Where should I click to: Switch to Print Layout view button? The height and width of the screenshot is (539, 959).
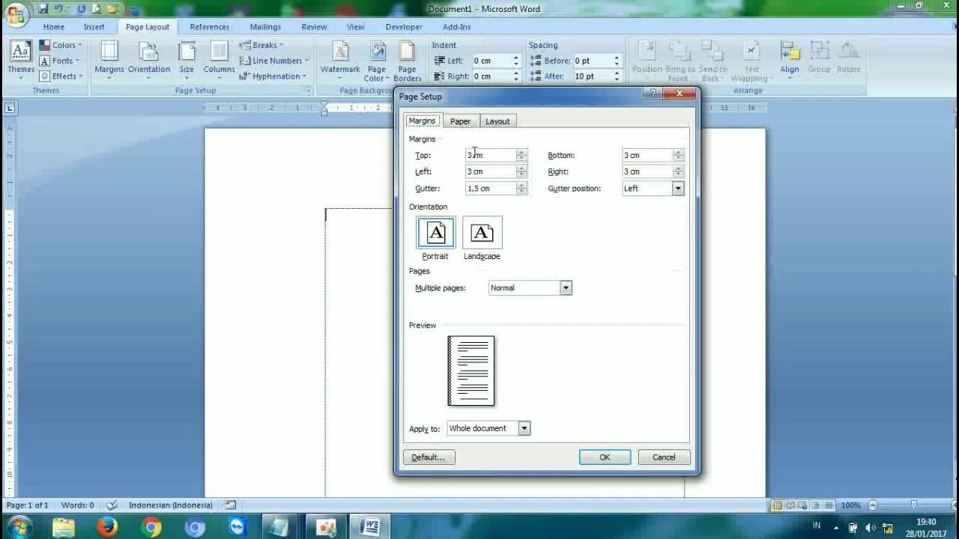[778, 505]
